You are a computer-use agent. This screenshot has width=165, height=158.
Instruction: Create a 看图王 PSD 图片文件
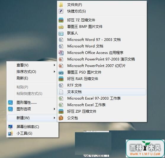102,72
